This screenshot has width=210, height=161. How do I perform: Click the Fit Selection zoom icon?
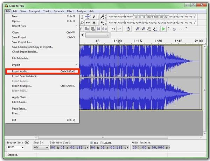[x=149, y=29]
